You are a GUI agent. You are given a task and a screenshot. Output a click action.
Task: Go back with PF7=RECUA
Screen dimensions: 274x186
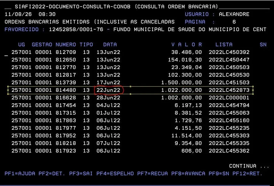(152, 174)
